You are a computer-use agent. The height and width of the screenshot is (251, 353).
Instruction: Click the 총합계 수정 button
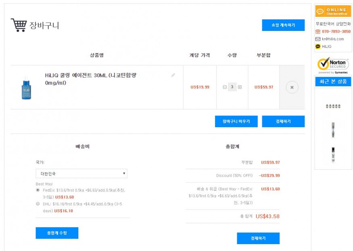click(57, 233)
